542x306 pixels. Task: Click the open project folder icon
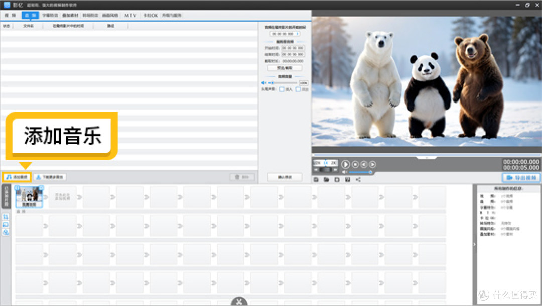pyautogui.click(x=326, y=179)
